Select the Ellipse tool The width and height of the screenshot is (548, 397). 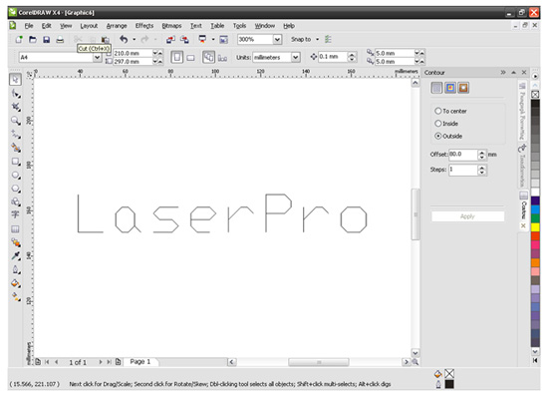coord(15,176)
